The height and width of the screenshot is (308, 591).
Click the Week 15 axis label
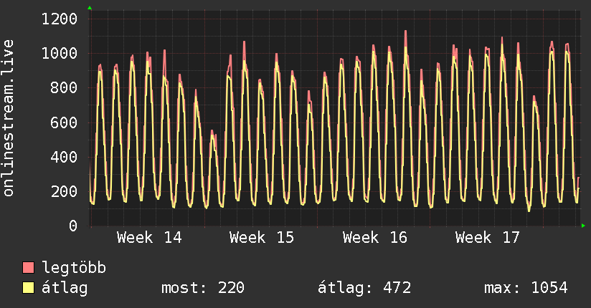tap(262, 238)
